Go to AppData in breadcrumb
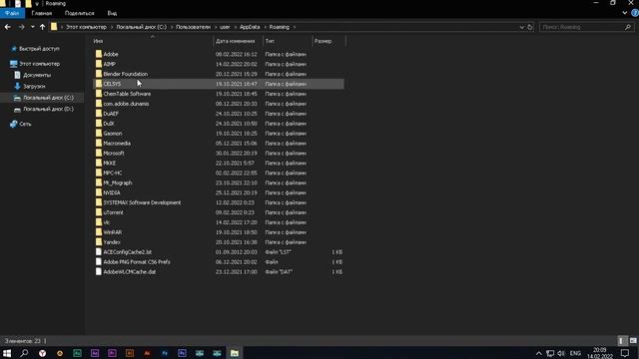The width and height of the screenshot is (639, 359). [250, 27]
